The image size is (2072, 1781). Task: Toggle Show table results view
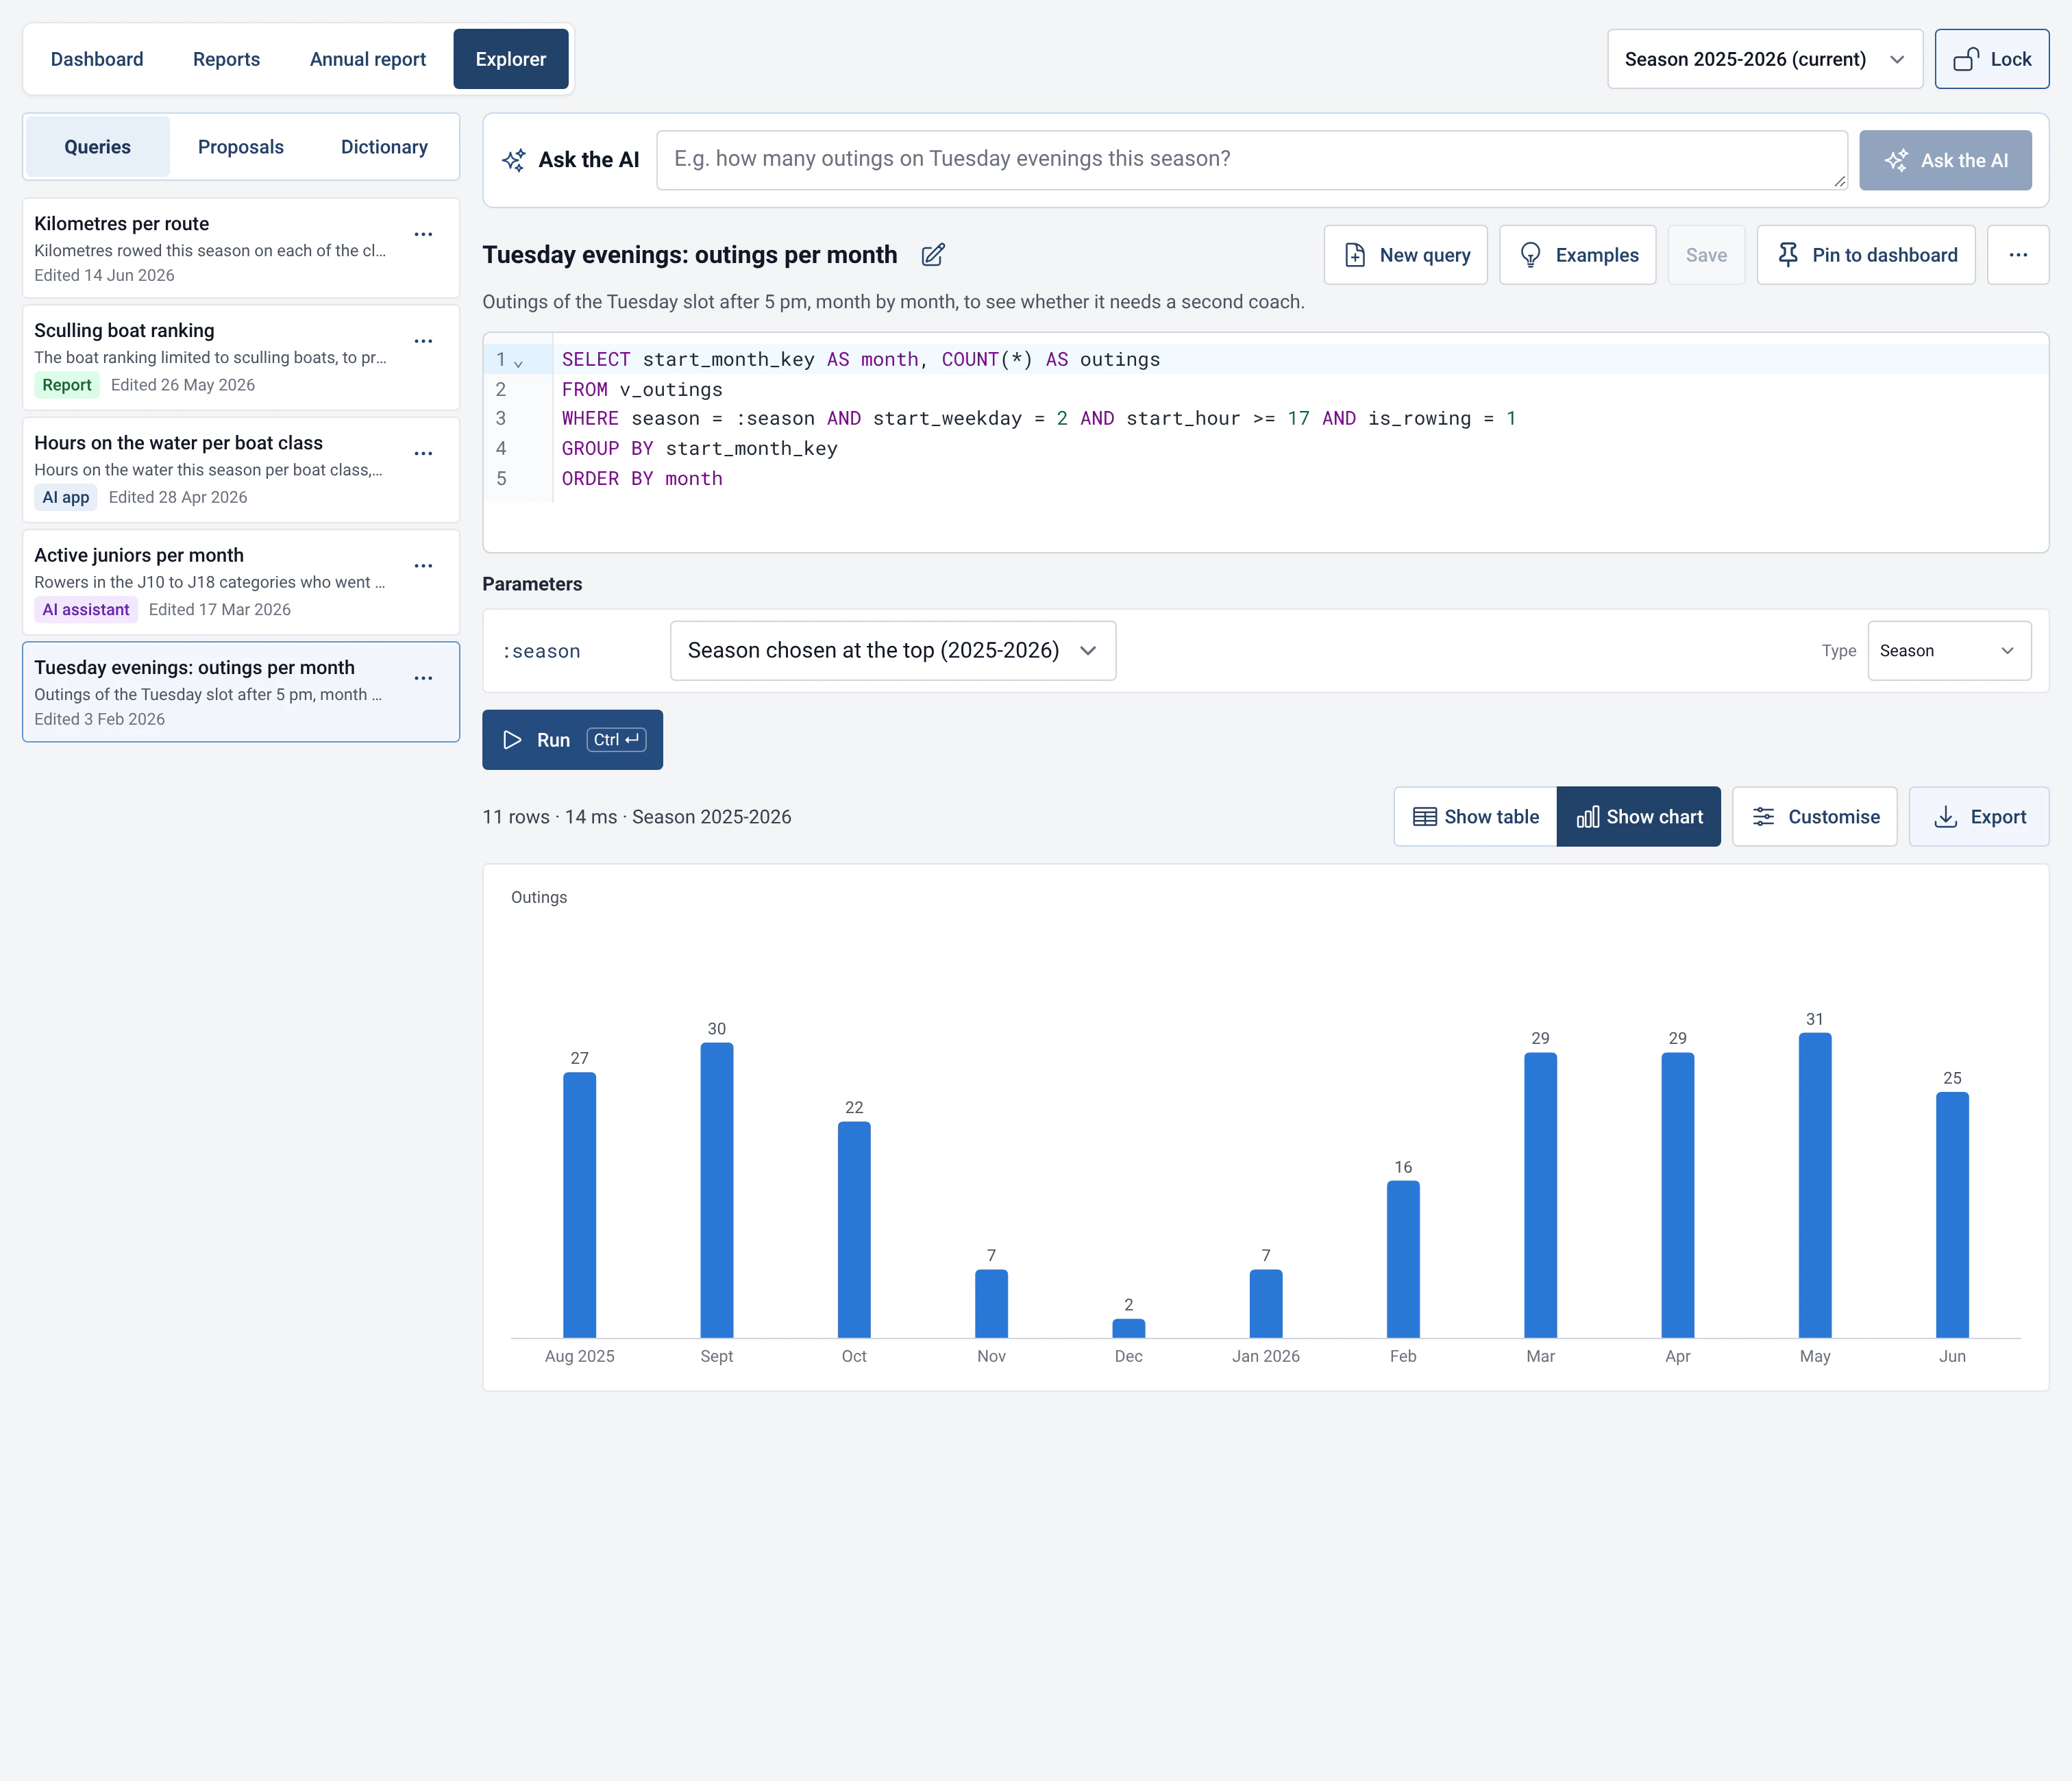pos(1476,817)
